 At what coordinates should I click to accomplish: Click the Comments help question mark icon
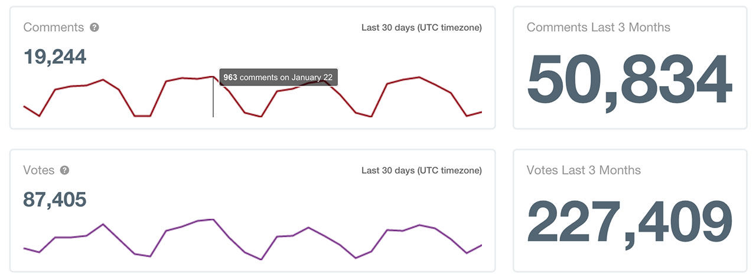94,28
